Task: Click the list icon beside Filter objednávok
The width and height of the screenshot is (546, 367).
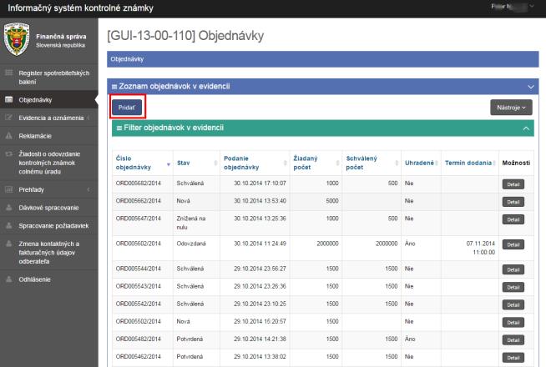Action: pyautogui.click(x=119, y=128)
